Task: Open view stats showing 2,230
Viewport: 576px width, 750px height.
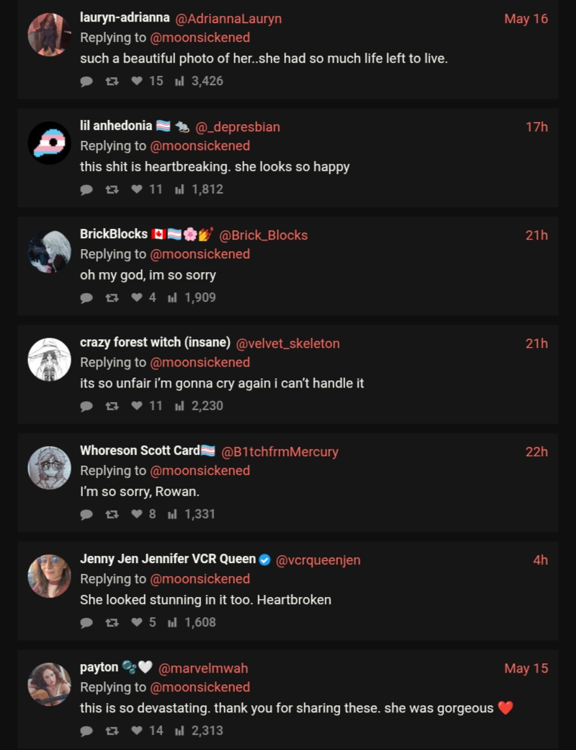Action: click(x=199, y=406)
